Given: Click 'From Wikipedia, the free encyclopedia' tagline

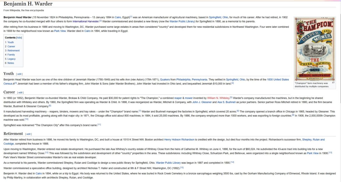Looking at the screenshot, I should 24,10.
